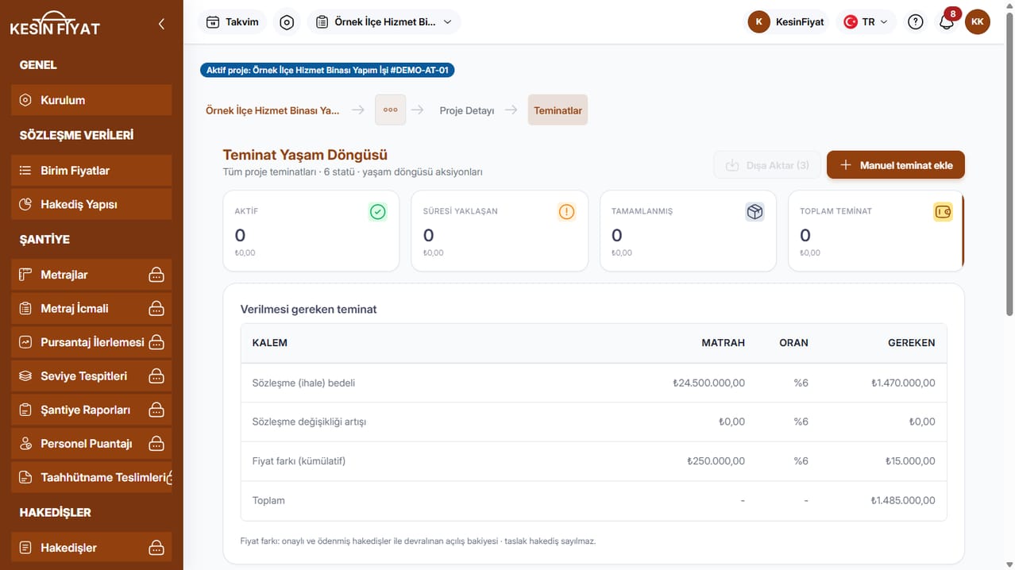The height and width of the screenshot is (570, 1015).
Task: Click the Sözleşme değişikliği artışı row label
Action: click(x=309, y=422)
